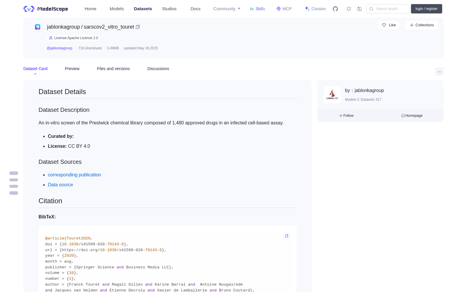The width and height of the screenshot is (467, 292).
Task: Click the 'Curated by:' bullet
Action: coord(61,136)
